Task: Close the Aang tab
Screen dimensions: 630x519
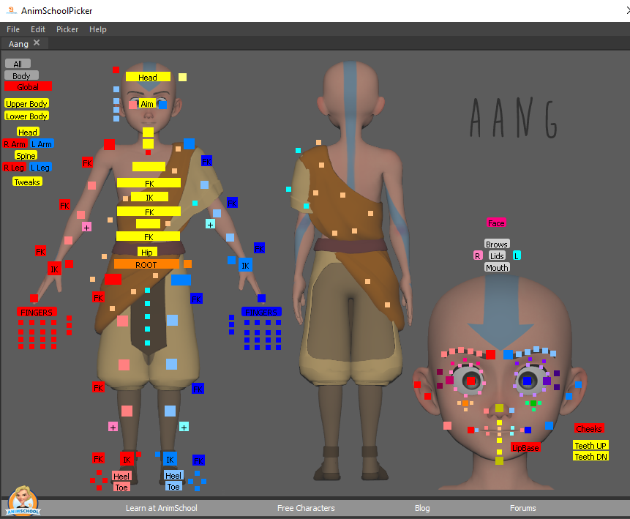Action: pos(37,42)
